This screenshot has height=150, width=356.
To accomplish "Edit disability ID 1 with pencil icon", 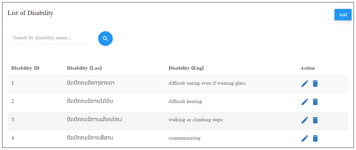I will pyautogui.click(x=305, y=84).
